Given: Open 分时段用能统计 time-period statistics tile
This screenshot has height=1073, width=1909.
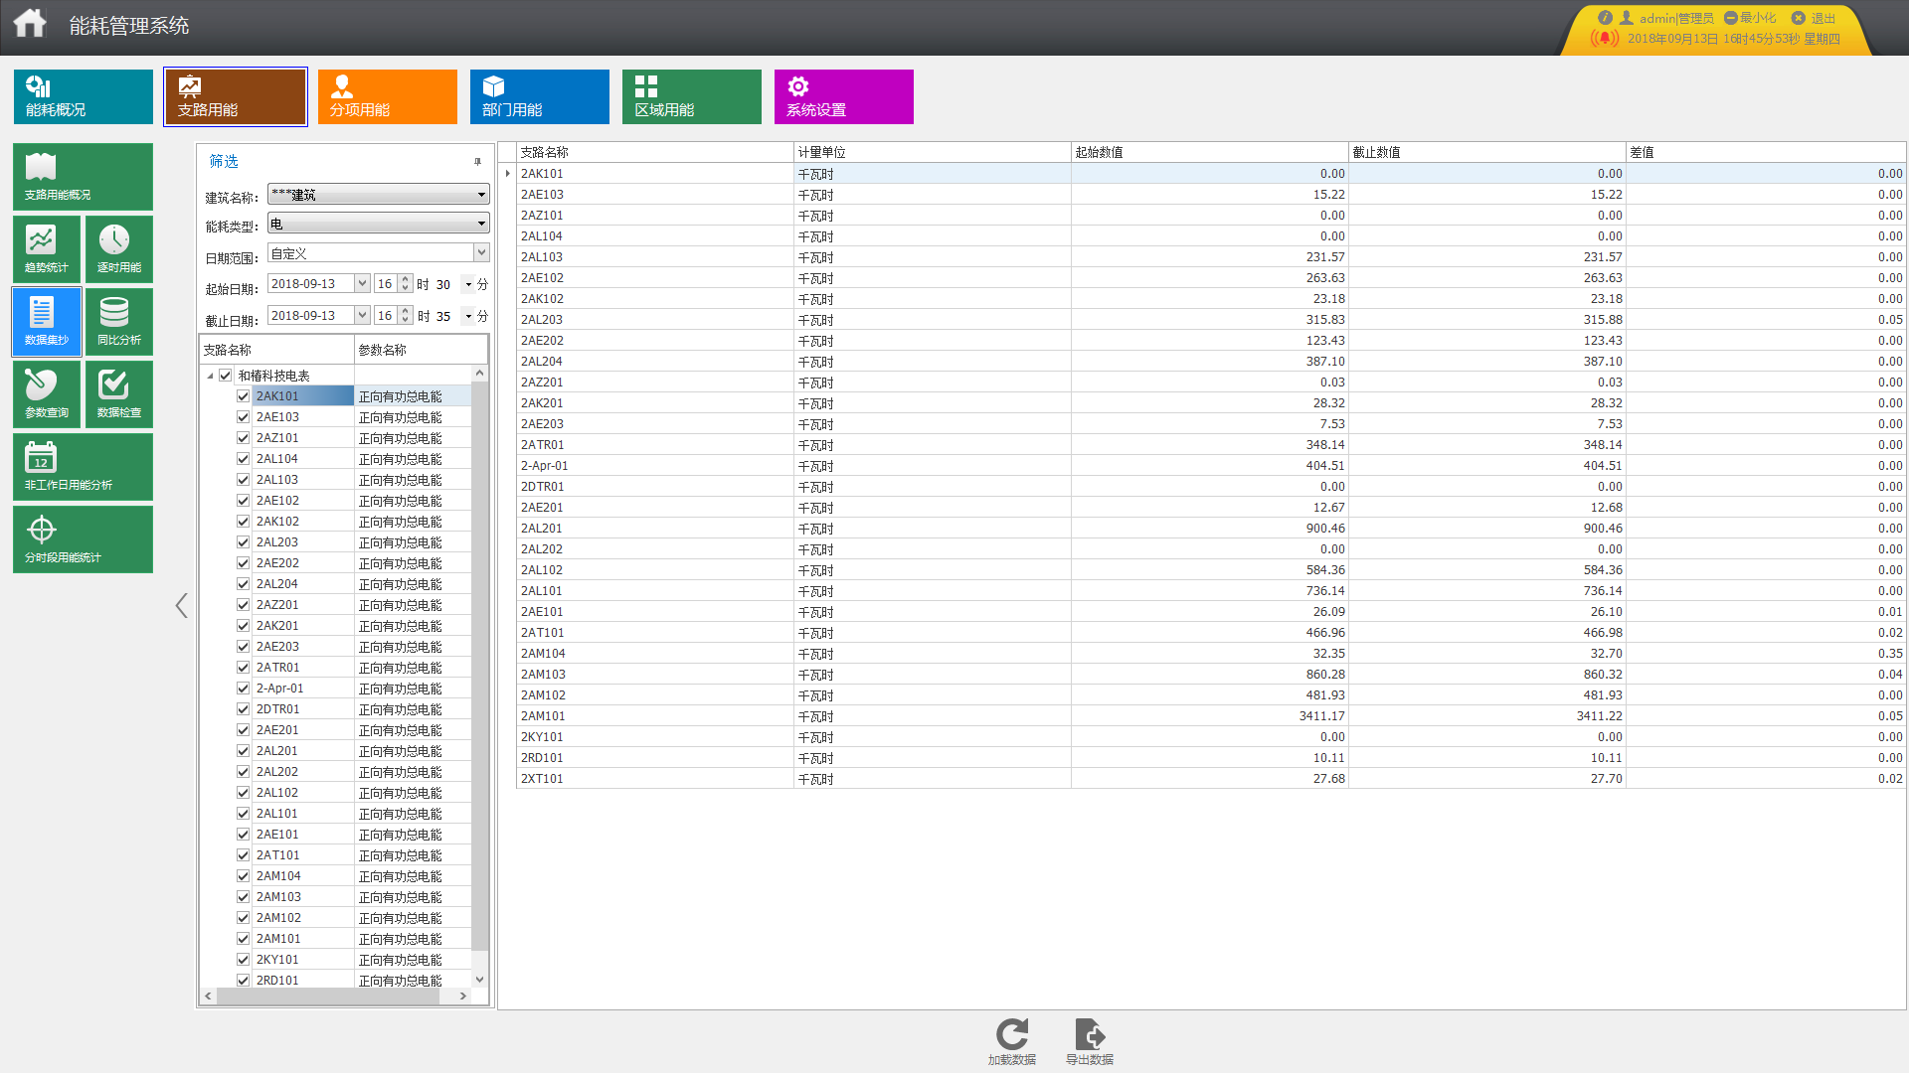Looking at the screenshot, I should 83,538.
